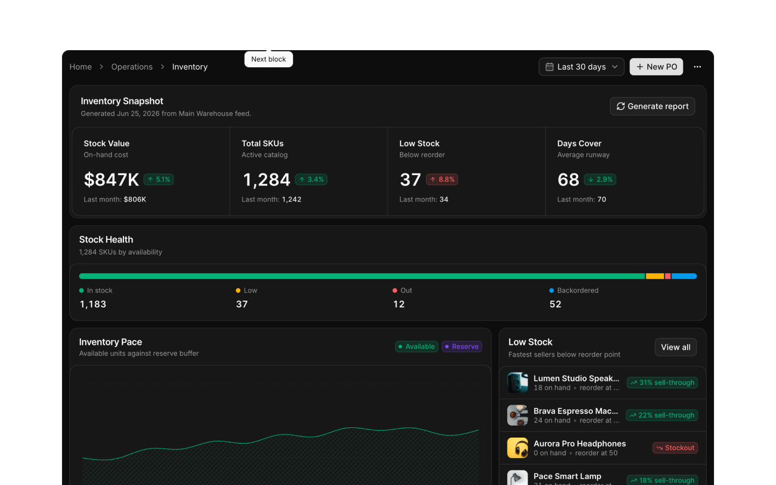This screenshot has height=485, width=776.
Task: Click the plus icon on New PO
Action: pyautogui.click(x=640, y=67)
